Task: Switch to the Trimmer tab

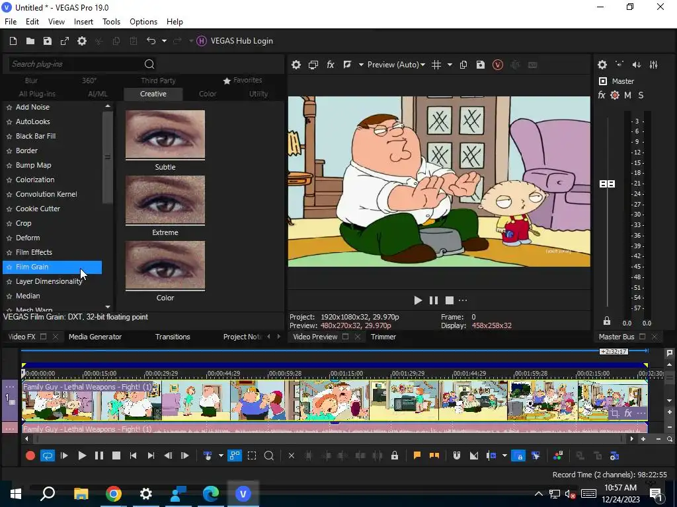Action: click(383, 337)
